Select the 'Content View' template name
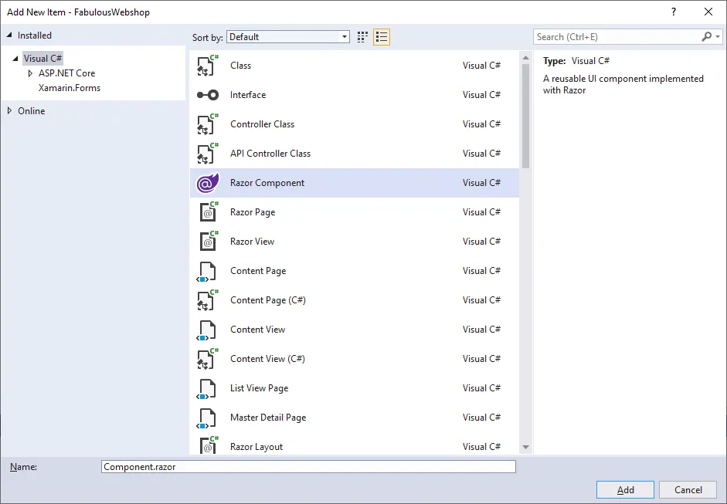 pyautogui.click(x=258, y=330)
